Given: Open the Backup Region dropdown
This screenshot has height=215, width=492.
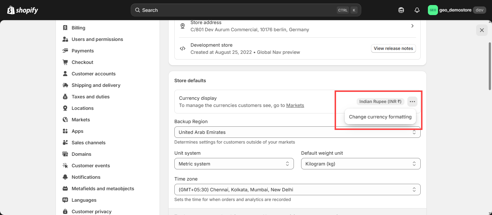Looking at the screenshot, I should tap(297, 132).
